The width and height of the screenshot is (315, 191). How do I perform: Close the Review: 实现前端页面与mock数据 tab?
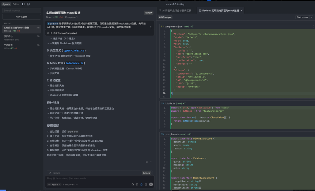(242, 11)
